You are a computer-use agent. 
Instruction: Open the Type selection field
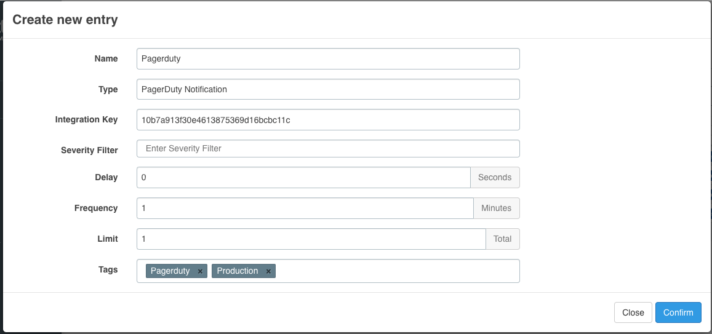pyautogui.click(x=327, y=89)
